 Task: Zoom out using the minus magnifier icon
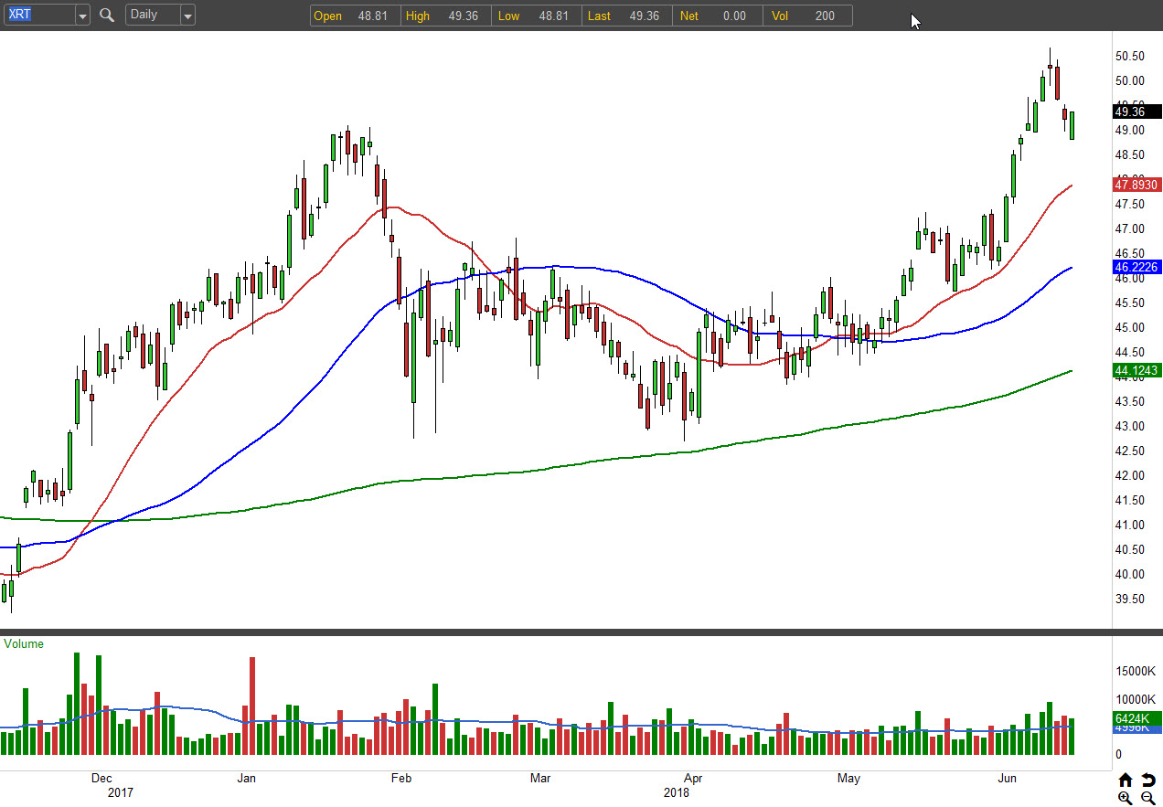[x=1148, y=798]
